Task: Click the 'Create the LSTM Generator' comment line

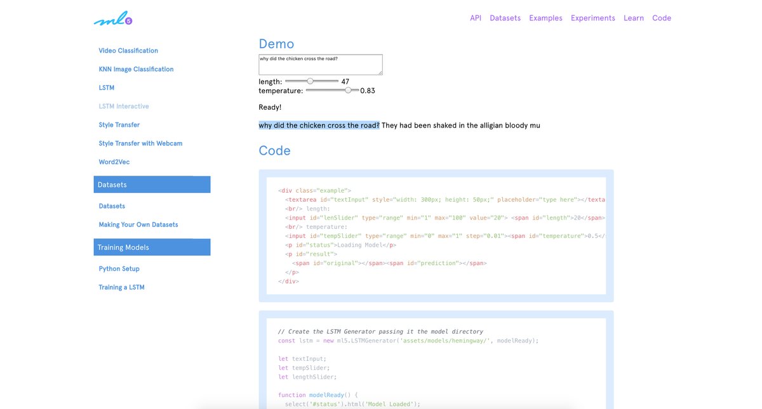Action: pos(380,332)
